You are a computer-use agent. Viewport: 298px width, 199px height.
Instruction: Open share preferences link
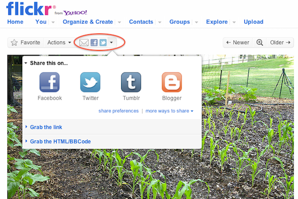[119, 111]
